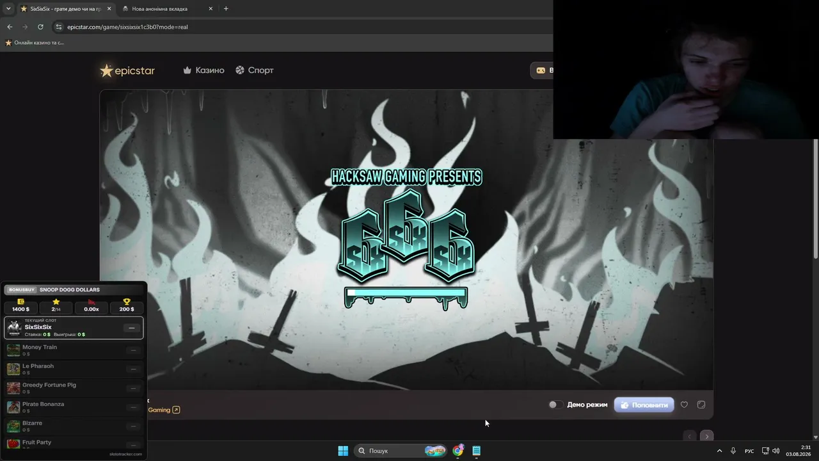Open the slototracker.com link
This screenshot has width=819, height=461.
click(125, 454)
